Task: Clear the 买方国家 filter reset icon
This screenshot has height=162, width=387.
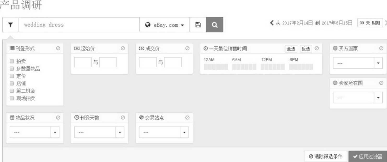Action: (381, 48)
